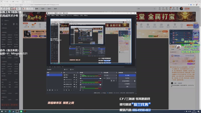Open OBS 工具 menu
The height and width of the screenshot is (113, 201).
point(81,15)
